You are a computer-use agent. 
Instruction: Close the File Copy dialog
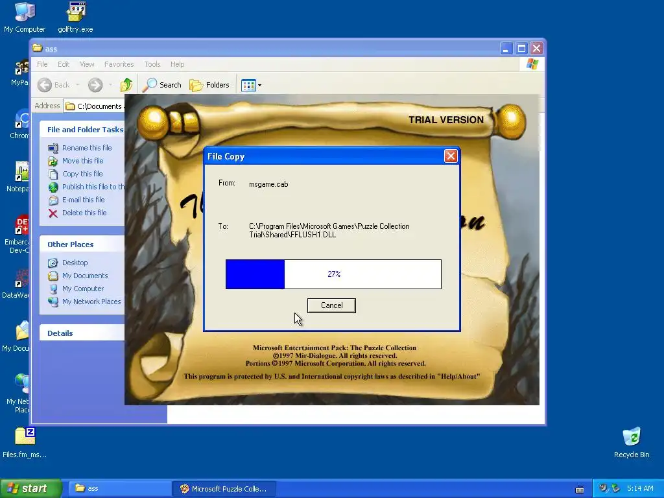[x=451, y=156]
